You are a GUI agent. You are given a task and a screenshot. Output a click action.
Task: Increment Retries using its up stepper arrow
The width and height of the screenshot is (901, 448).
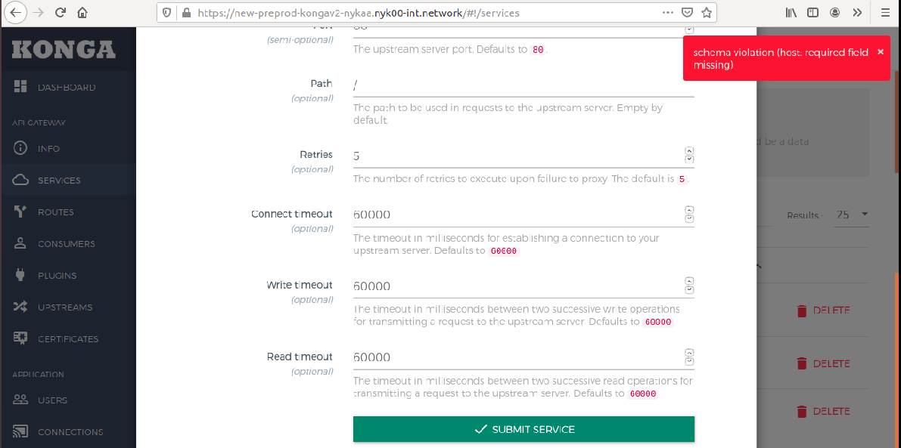click(688, 150)
